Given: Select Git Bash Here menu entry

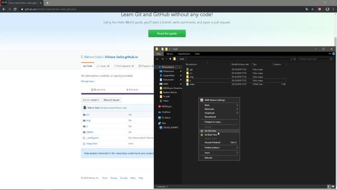Looking at the screenshot, I should click(219, 135).
